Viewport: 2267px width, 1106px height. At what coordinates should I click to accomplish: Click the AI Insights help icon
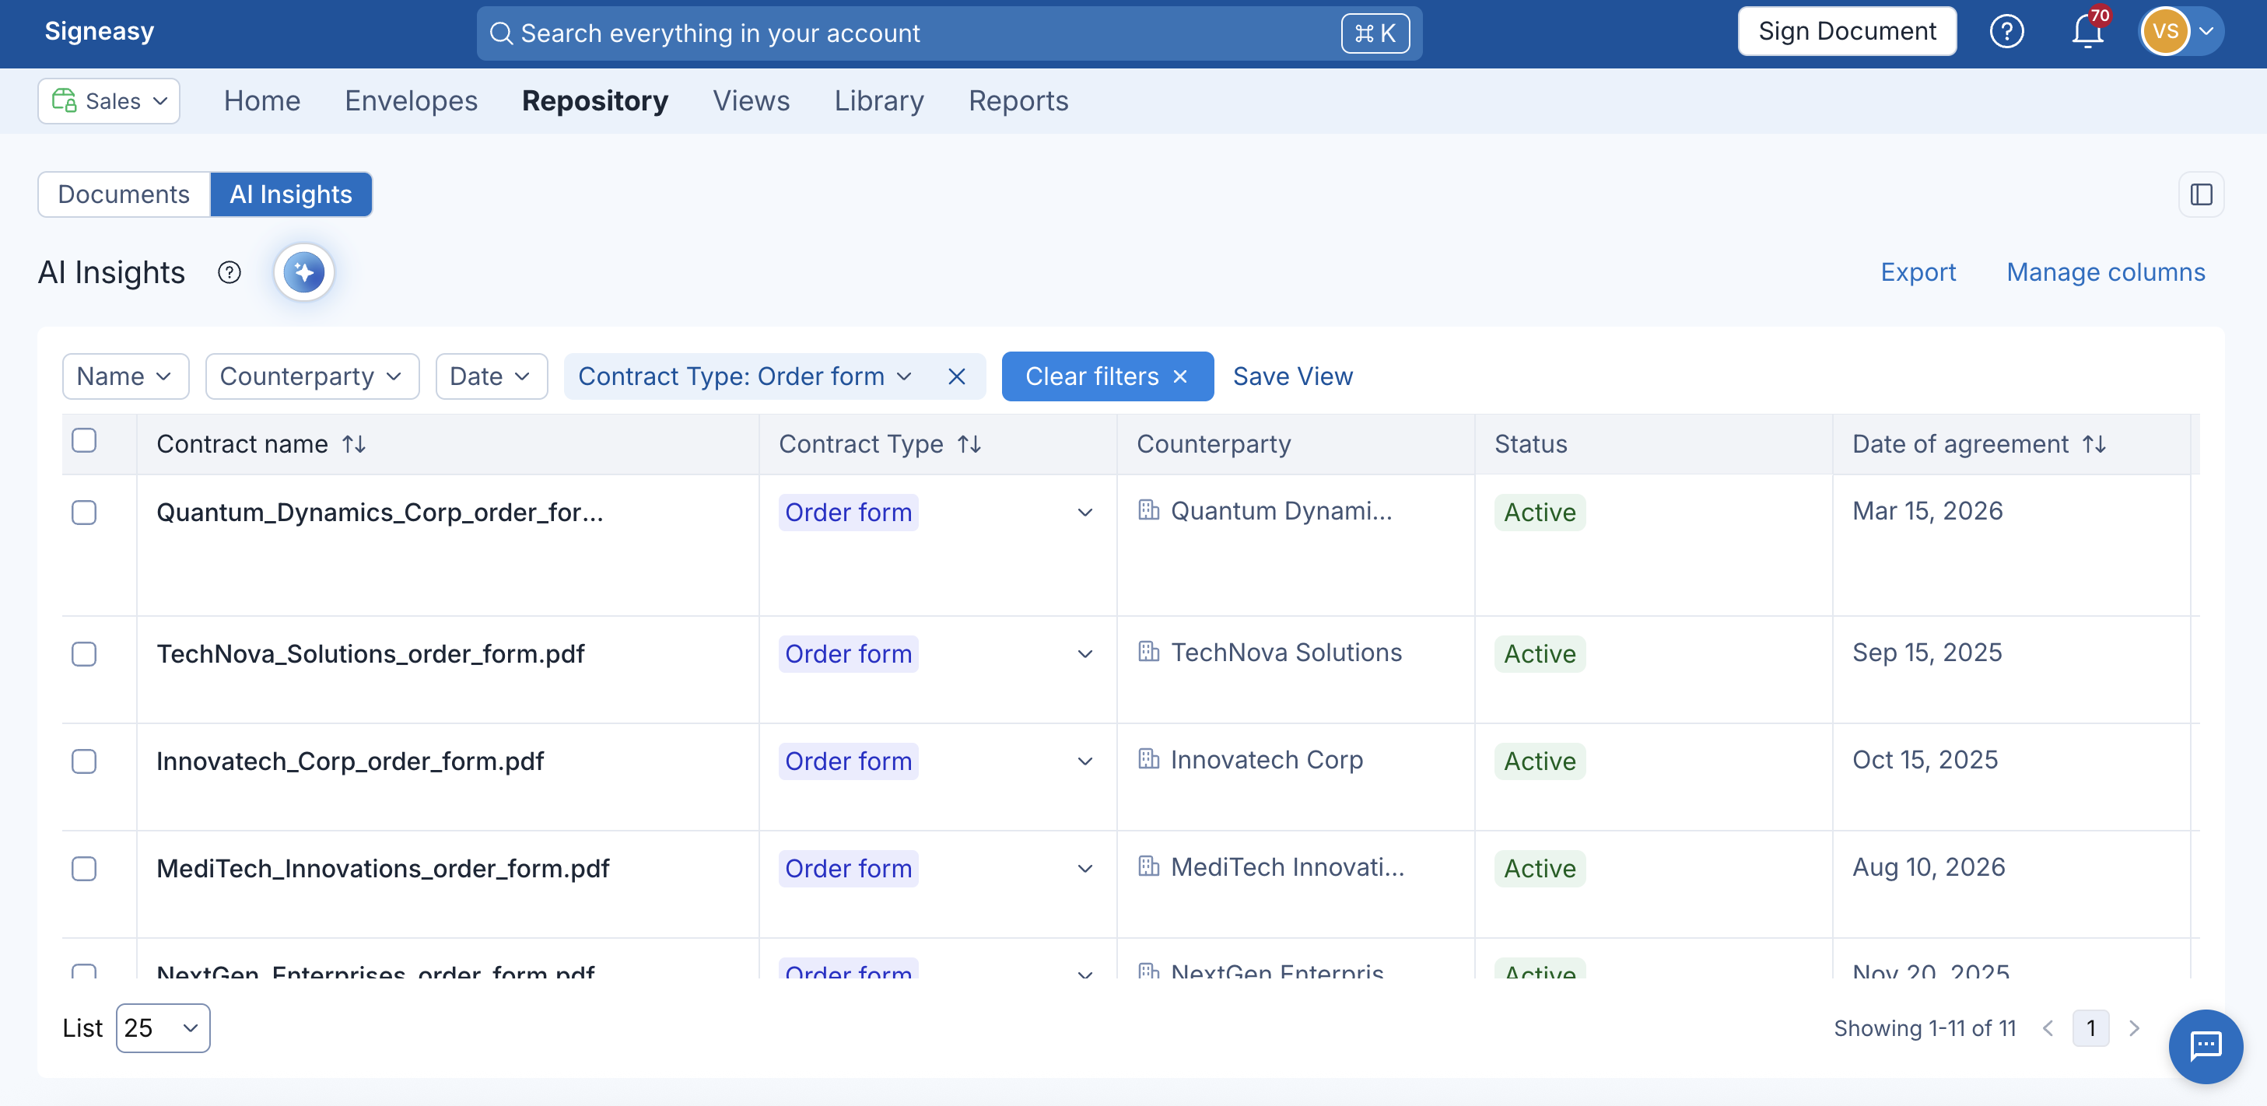[229, 273]
